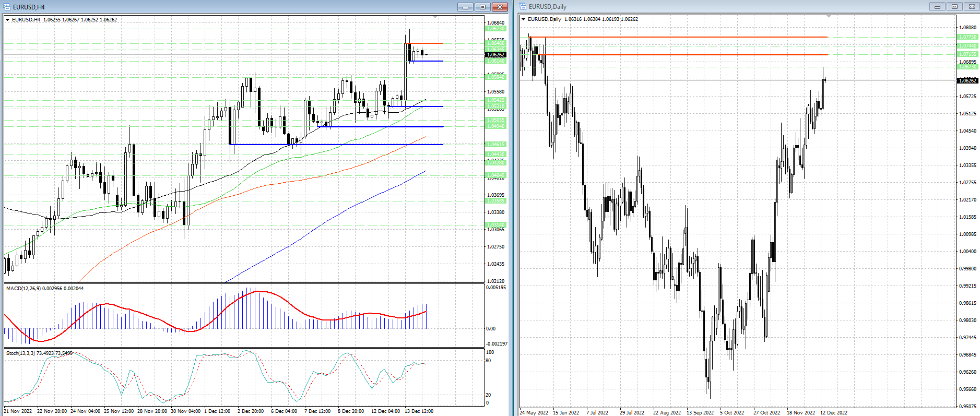Click the chart shift marker on Daily chart
Viewport: 980px width, 416px height.
click(x=829, y=17)
